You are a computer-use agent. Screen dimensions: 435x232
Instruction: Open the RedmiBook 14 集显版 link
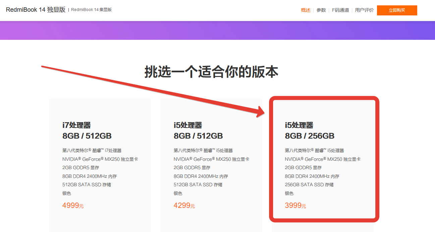tap(91, 10)
